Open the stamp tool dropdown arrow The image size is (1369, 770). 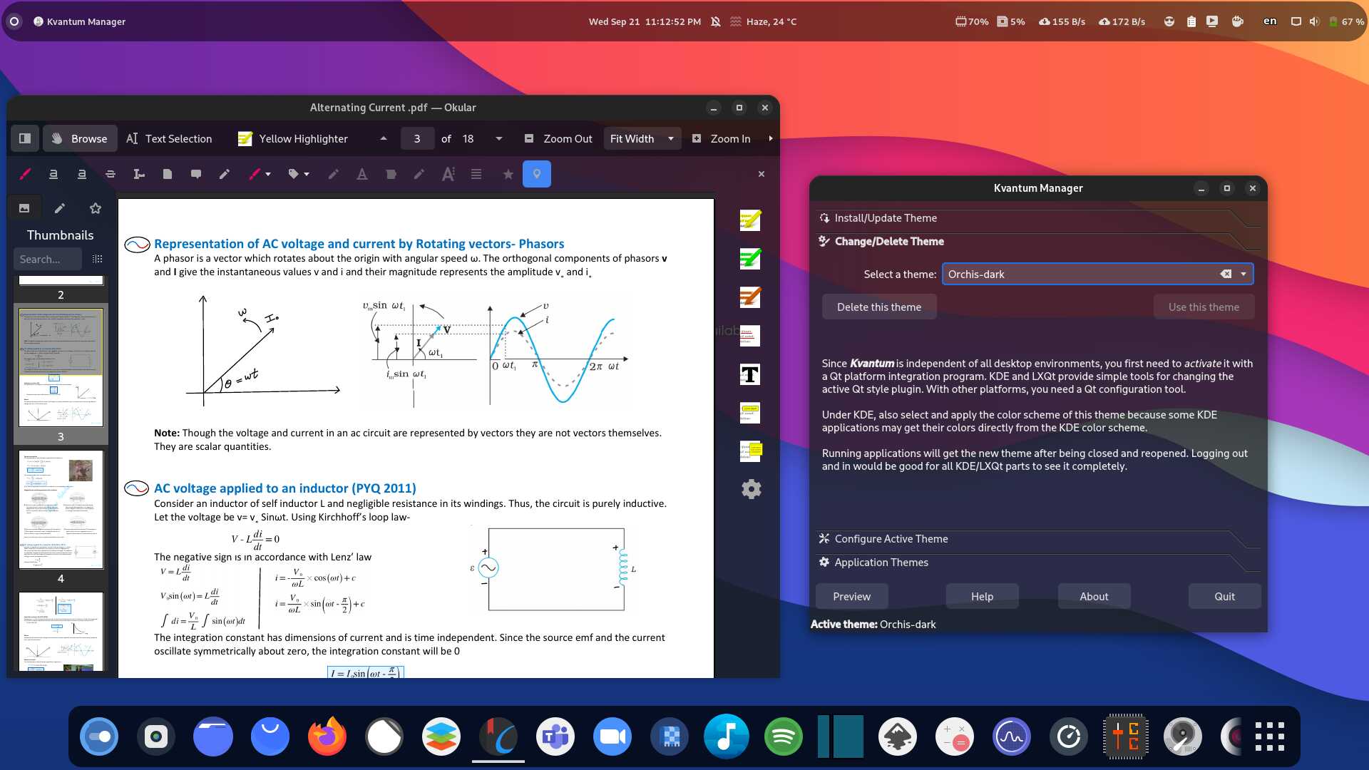click(x=307, y=174)
